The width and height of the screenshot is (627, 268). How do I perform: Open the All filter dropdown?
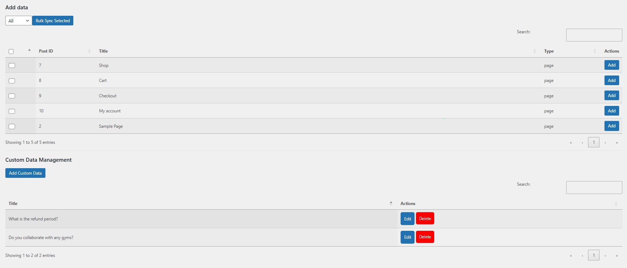tap(19, 21)
